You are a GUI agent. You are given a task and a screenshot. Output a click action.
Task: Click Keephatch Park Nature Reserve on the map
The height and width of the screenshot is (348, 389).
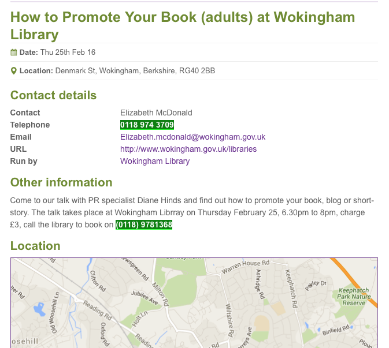(x=354, y=297)
